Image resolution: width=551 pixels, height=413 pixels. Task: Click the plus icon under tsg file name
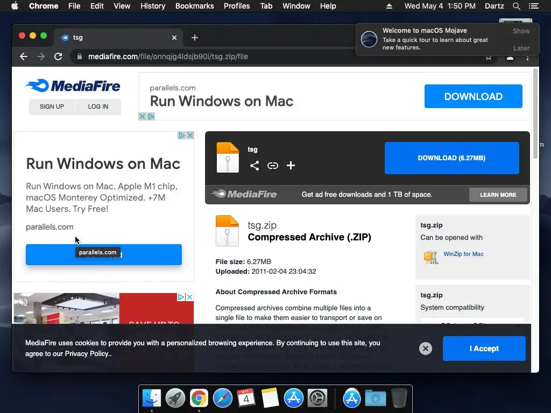[291, 166]
